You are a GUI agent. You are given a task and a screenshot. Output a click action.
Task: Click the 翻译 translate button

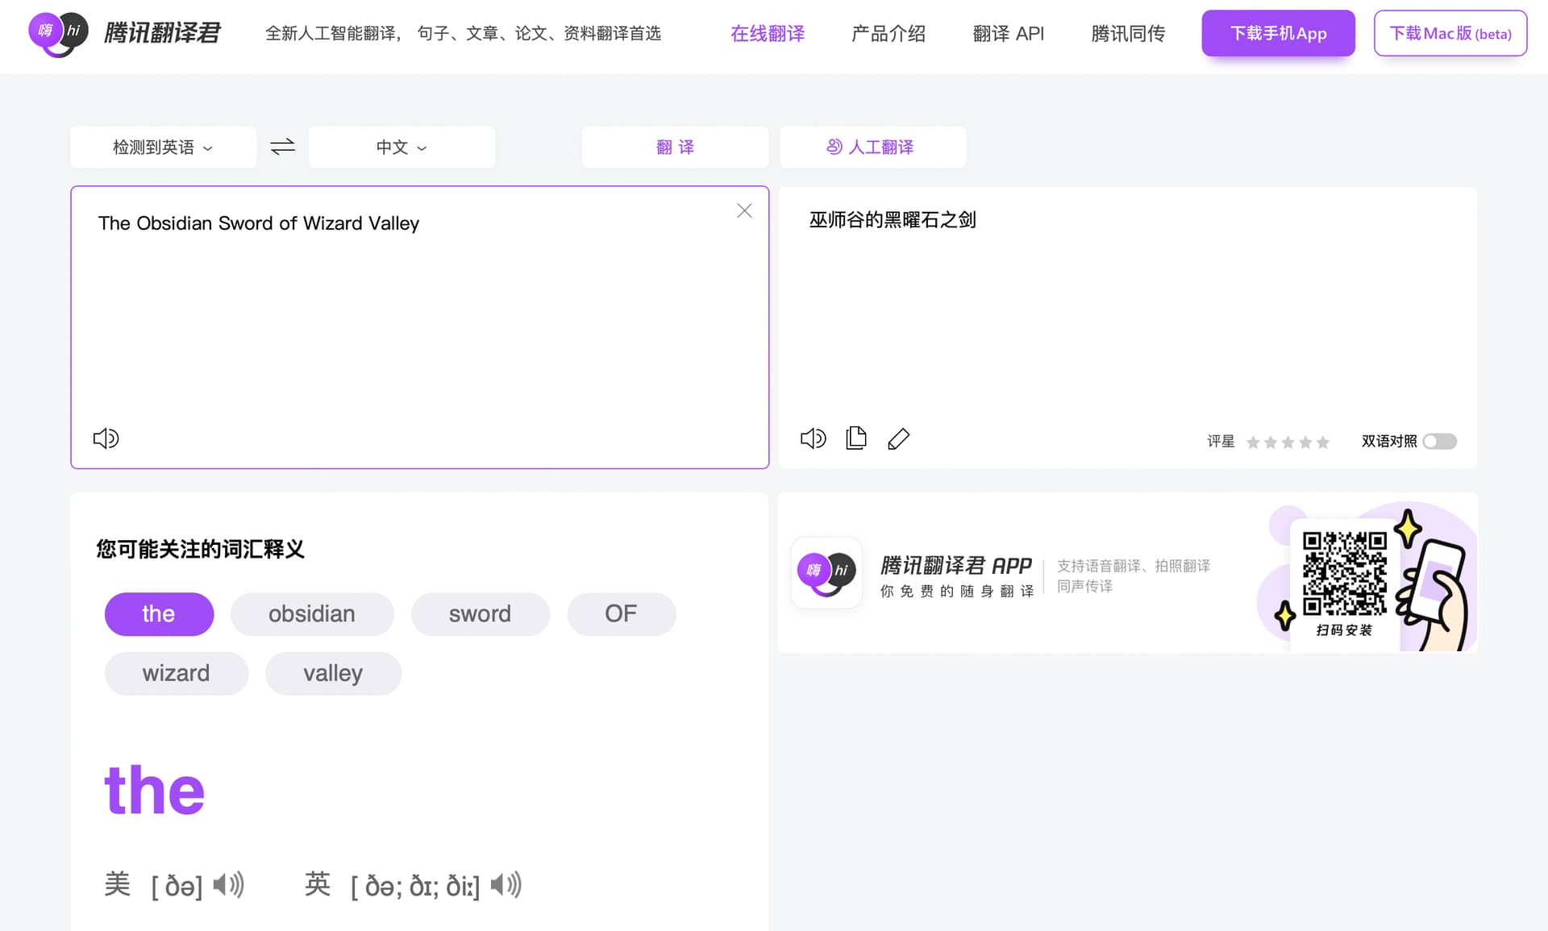point(674,147)
